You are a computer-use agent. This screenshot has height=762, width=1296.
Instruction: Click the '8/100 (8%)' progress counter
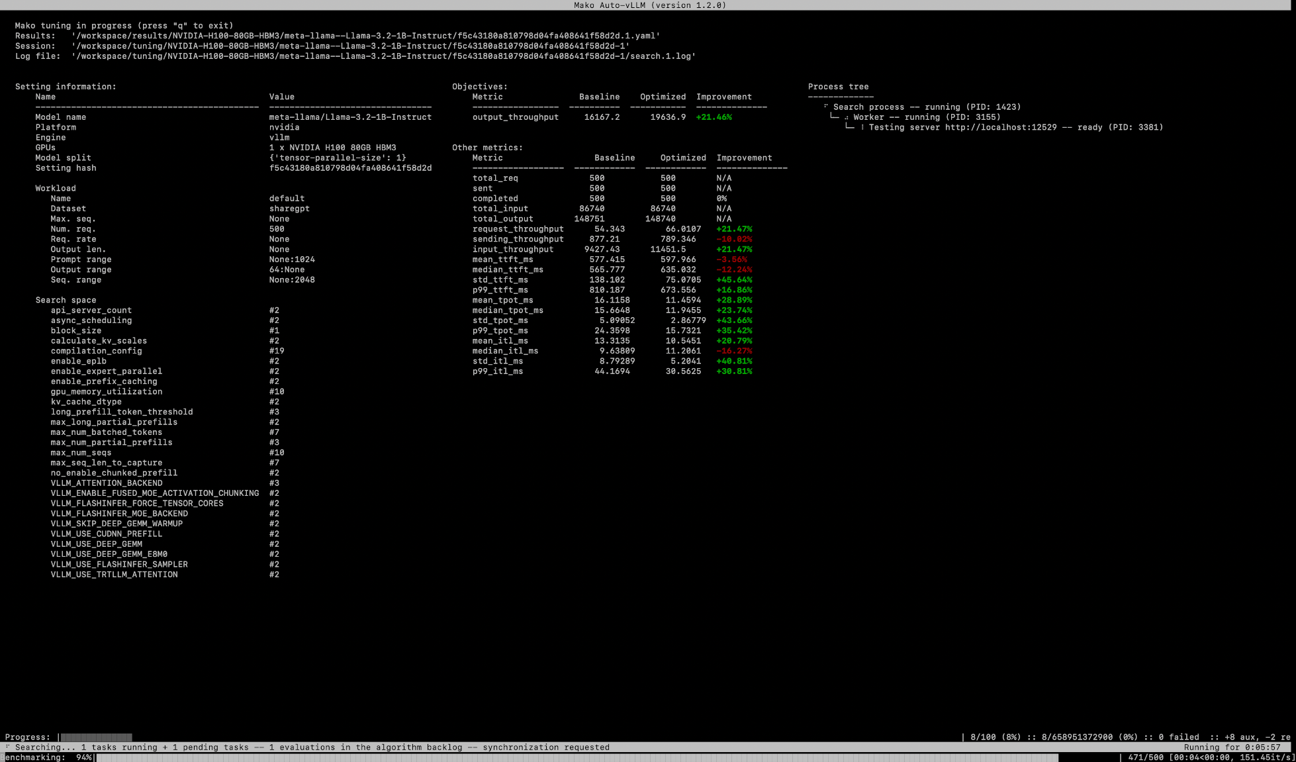click(x=995, y=738)
